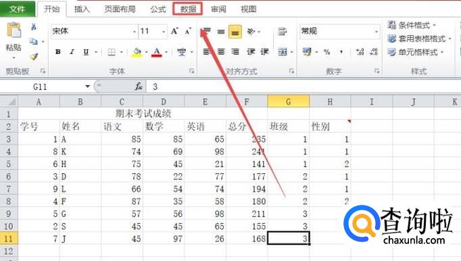
Task: Toggle Bold formatting
Action: [x=58, y=52]
